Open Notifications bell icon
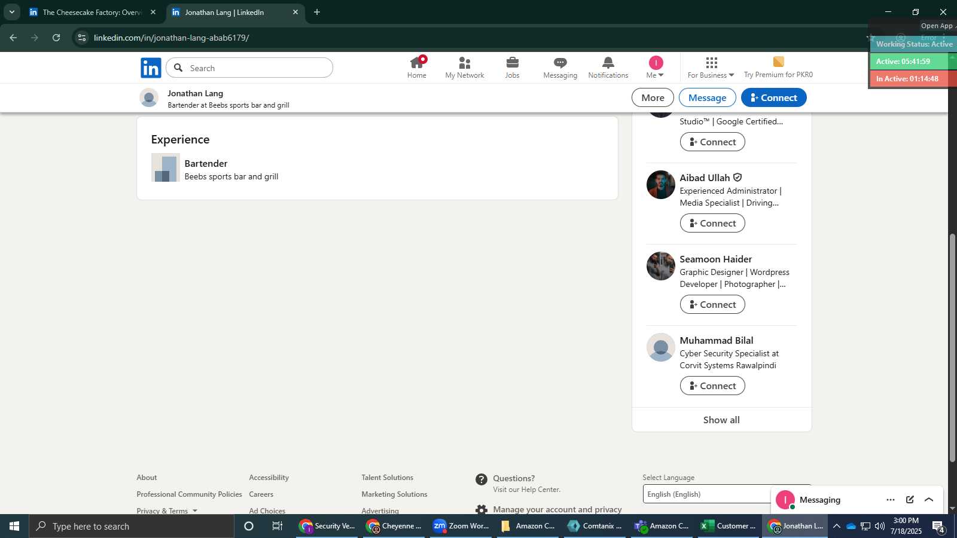The height and width of the screenshot is (538, 957). (x=608, y=68)
